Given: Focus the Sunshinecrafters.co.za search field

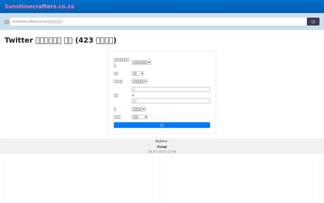Looking at the screenshot, I should pos(158,22).
